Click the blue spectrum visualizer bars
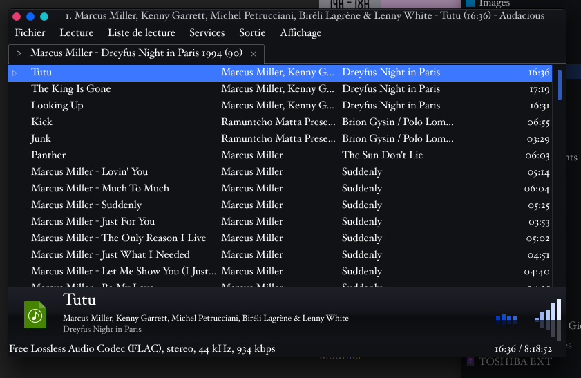Viewport: 581px width, 378px height. pyautogui.click(x=506, y=319)
